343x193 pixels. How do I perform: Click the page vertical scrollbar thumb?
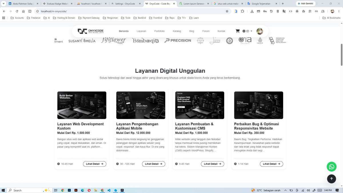(341, 54)
